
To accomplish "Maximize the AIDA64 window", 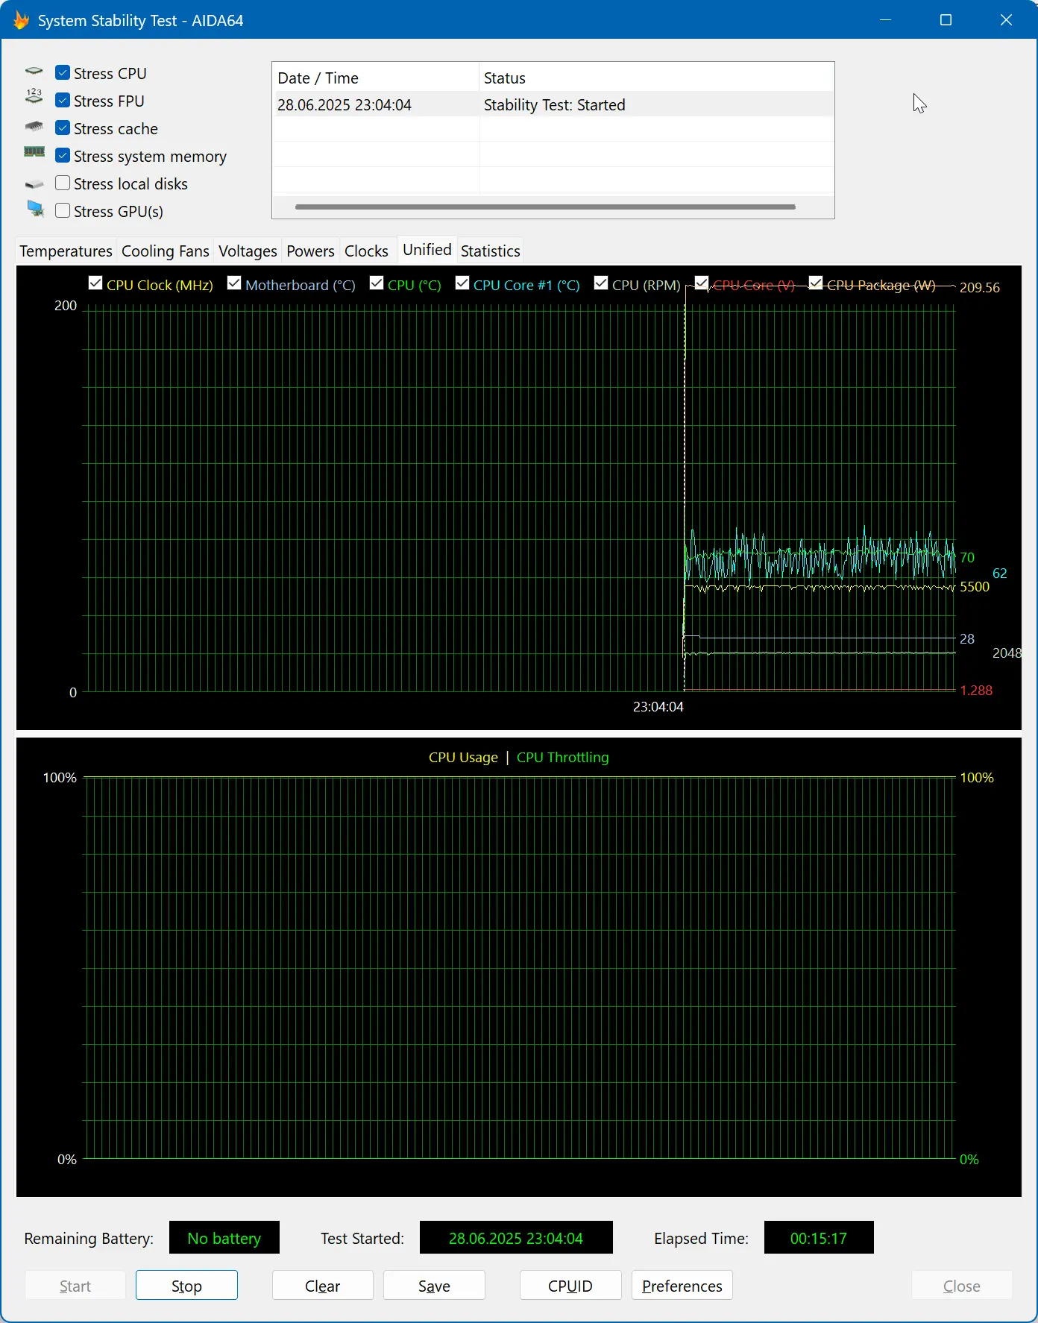I will 946,20.
